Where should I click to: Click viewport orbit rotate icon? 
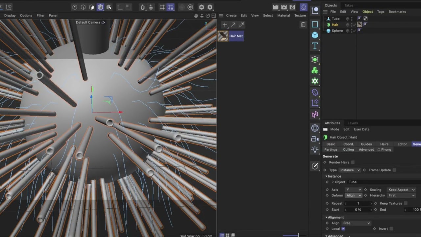208,15
